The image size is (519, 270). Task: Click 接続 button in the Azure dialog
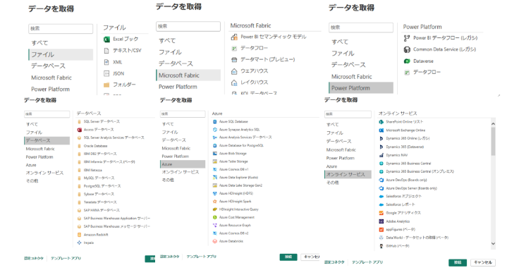(288, 257)
